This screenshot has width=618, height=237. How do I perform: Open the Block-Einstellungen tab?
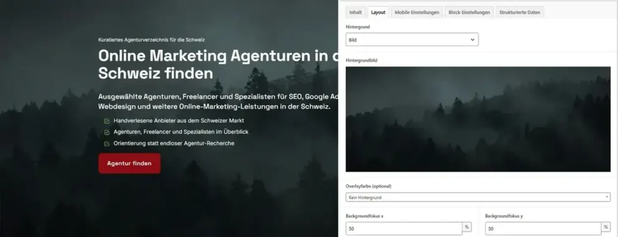click(469, 12)
